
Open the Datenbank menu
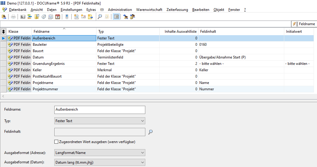click(x=18, y=10)
